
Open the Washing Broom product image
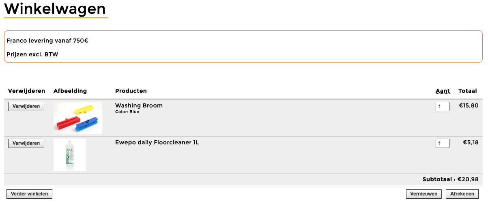coord(77,118)
